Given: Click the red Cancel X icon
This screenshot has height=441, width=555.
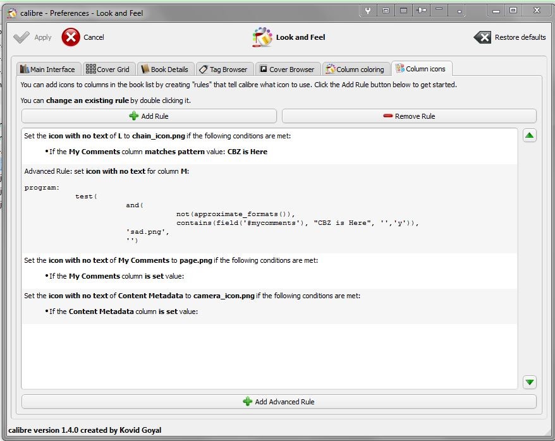Looking at the screenshot, I should pyautogui.click(x=71, y=37).
